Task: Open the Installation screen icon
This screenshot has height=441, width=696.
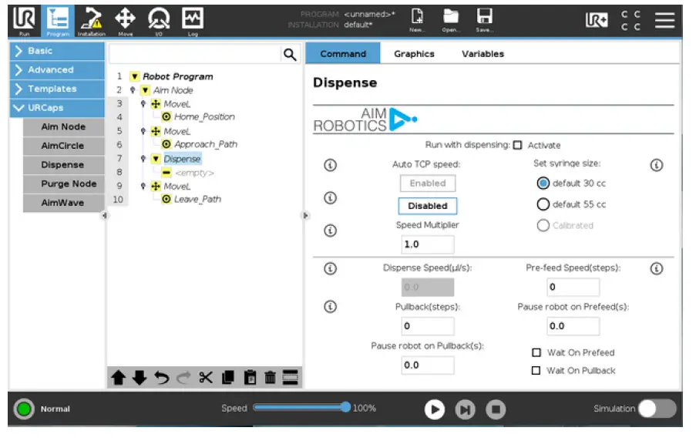Action: click(x=92, y=21)
